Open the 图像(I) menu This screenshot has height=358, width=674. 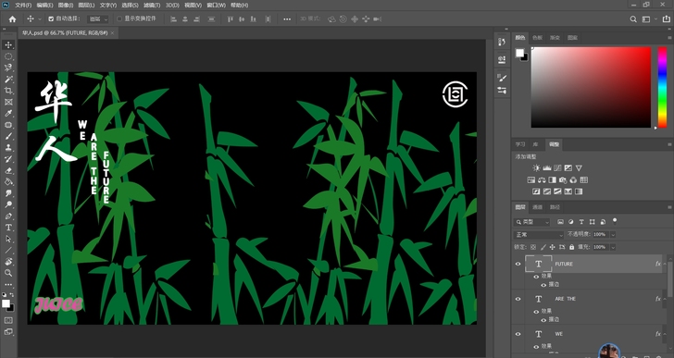click(x=66, y=6)
